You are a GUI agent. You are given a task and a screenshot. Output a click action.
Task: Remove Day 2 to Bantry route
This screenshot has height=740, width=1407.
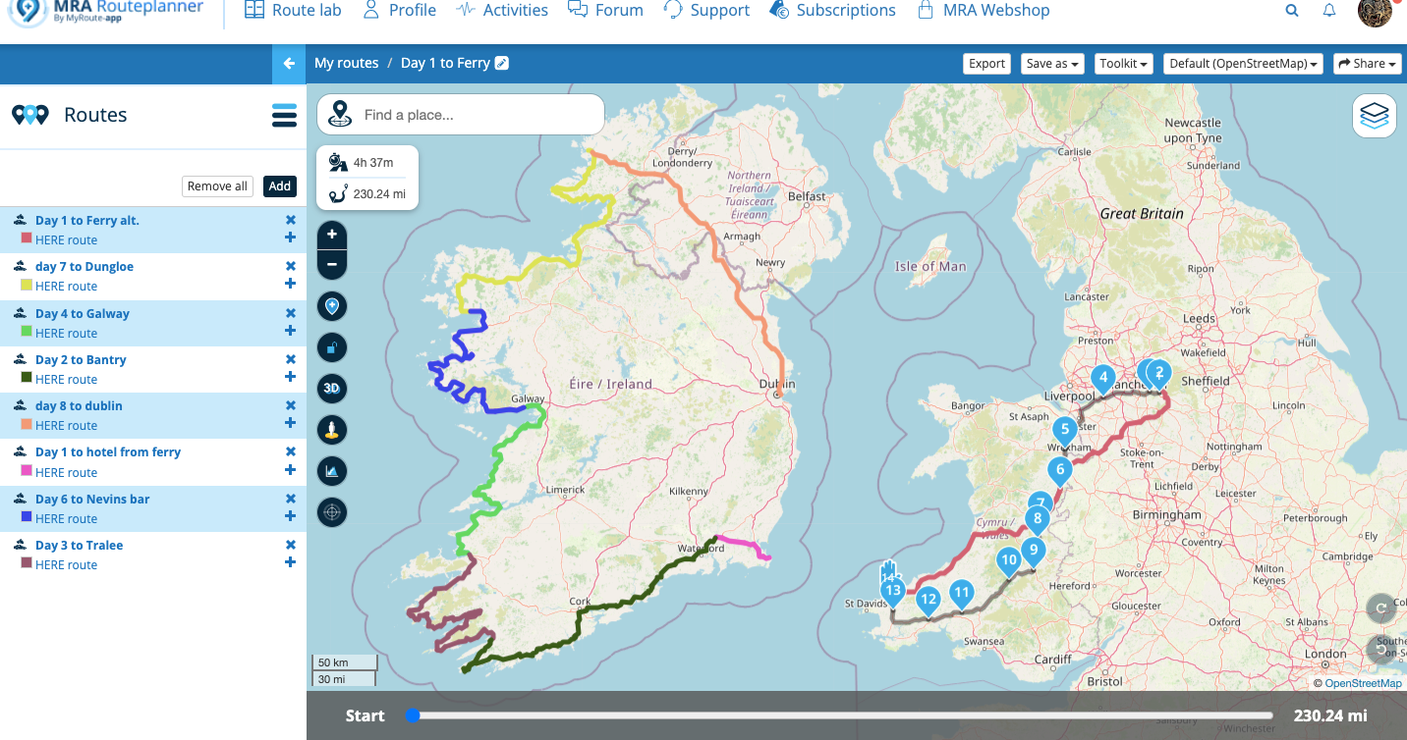(x=290, y=359)
